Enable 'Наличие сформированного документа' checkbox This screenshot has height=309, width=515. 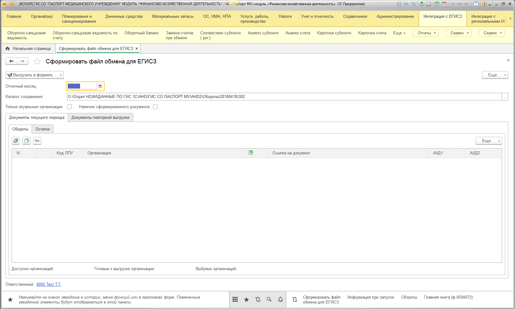(x=156, y=107)
